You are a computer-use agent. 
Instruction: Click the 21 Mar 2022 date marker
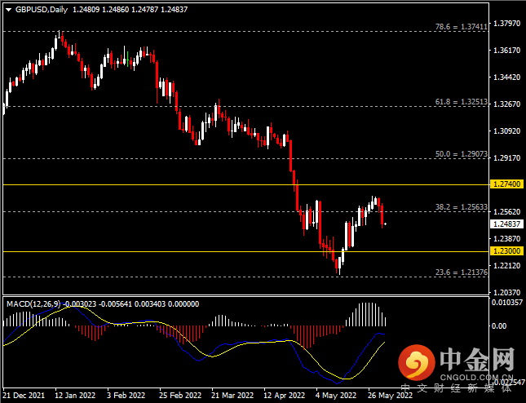(232, 396)
